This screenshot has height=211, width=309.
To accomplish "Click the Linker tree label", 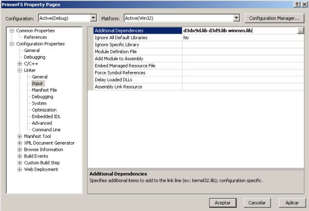I will [x=30, y=71].
